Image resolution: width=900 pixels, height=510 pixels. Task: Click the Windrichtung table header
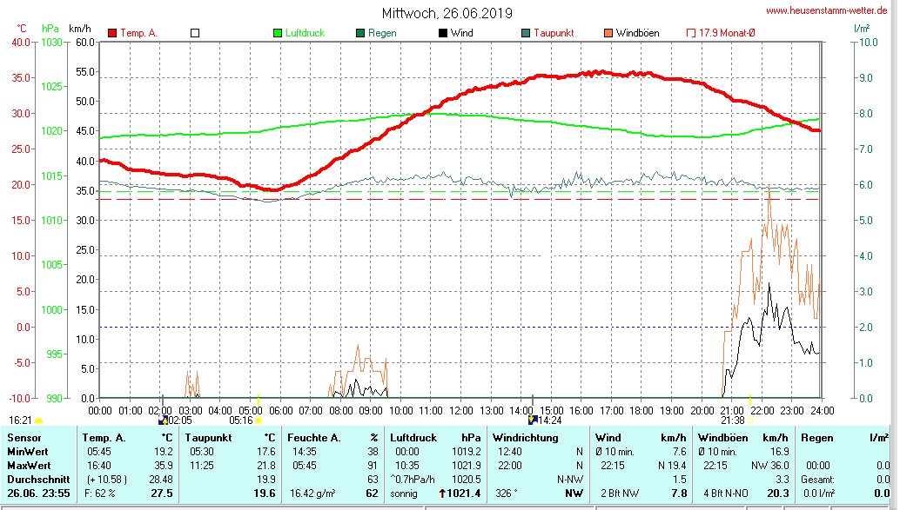[524, 437]
